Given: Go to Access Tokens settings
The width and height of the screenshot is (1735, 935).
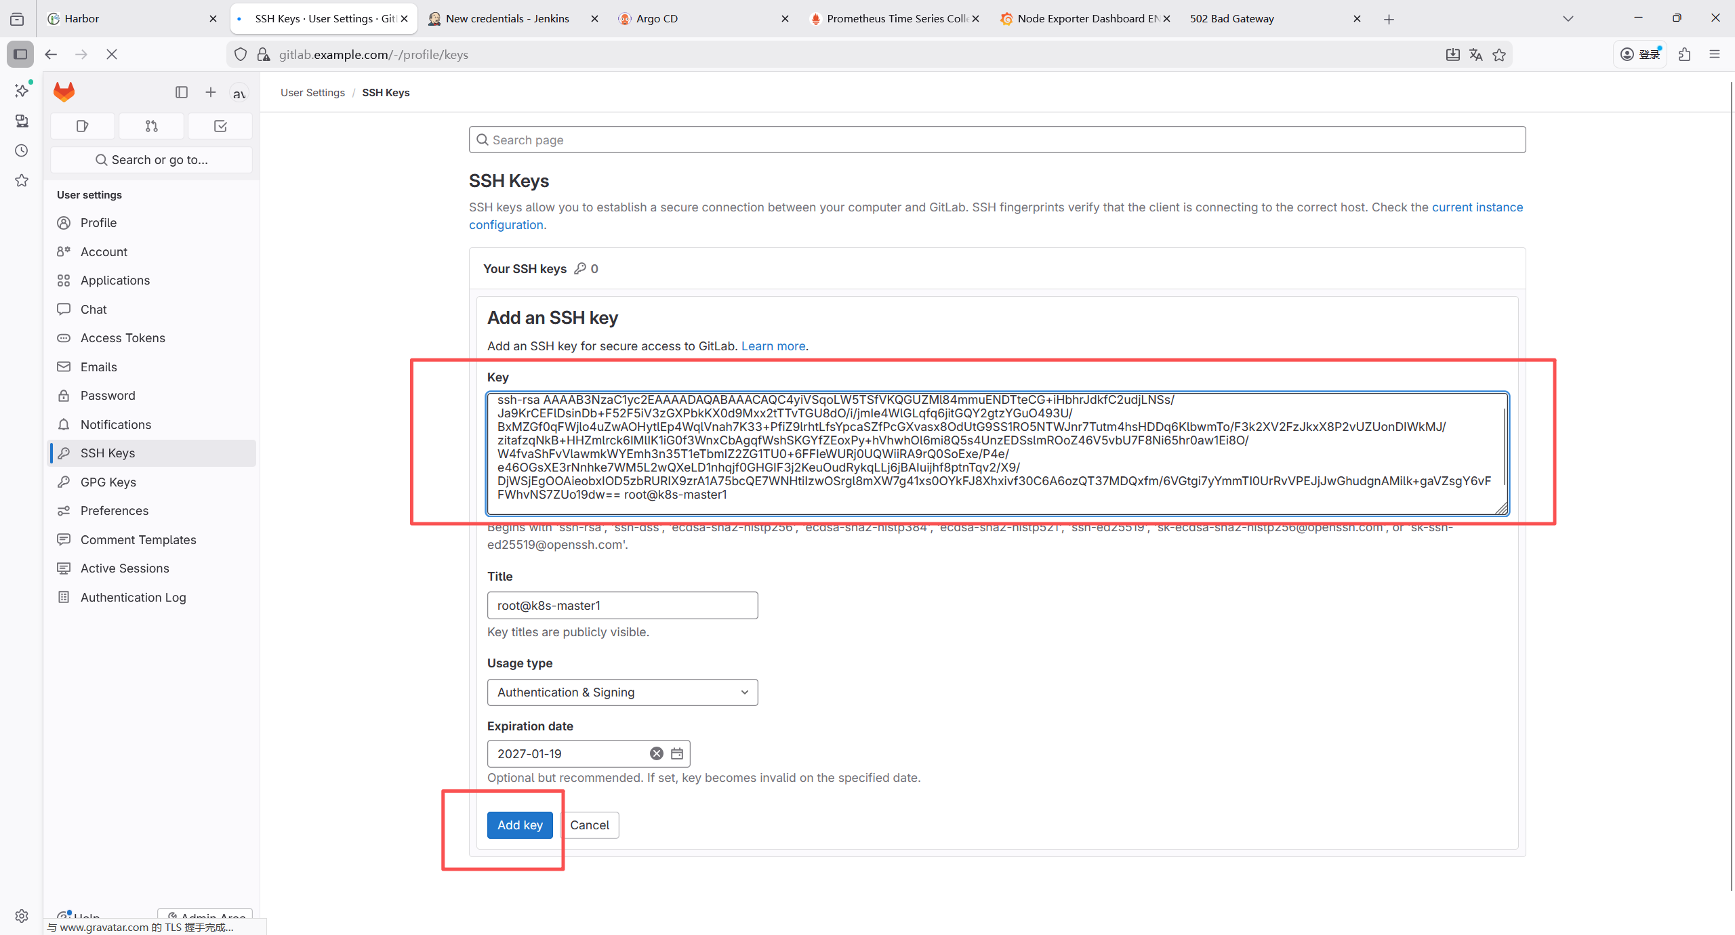Looking at the screenshot, I should tap(123, 338).
